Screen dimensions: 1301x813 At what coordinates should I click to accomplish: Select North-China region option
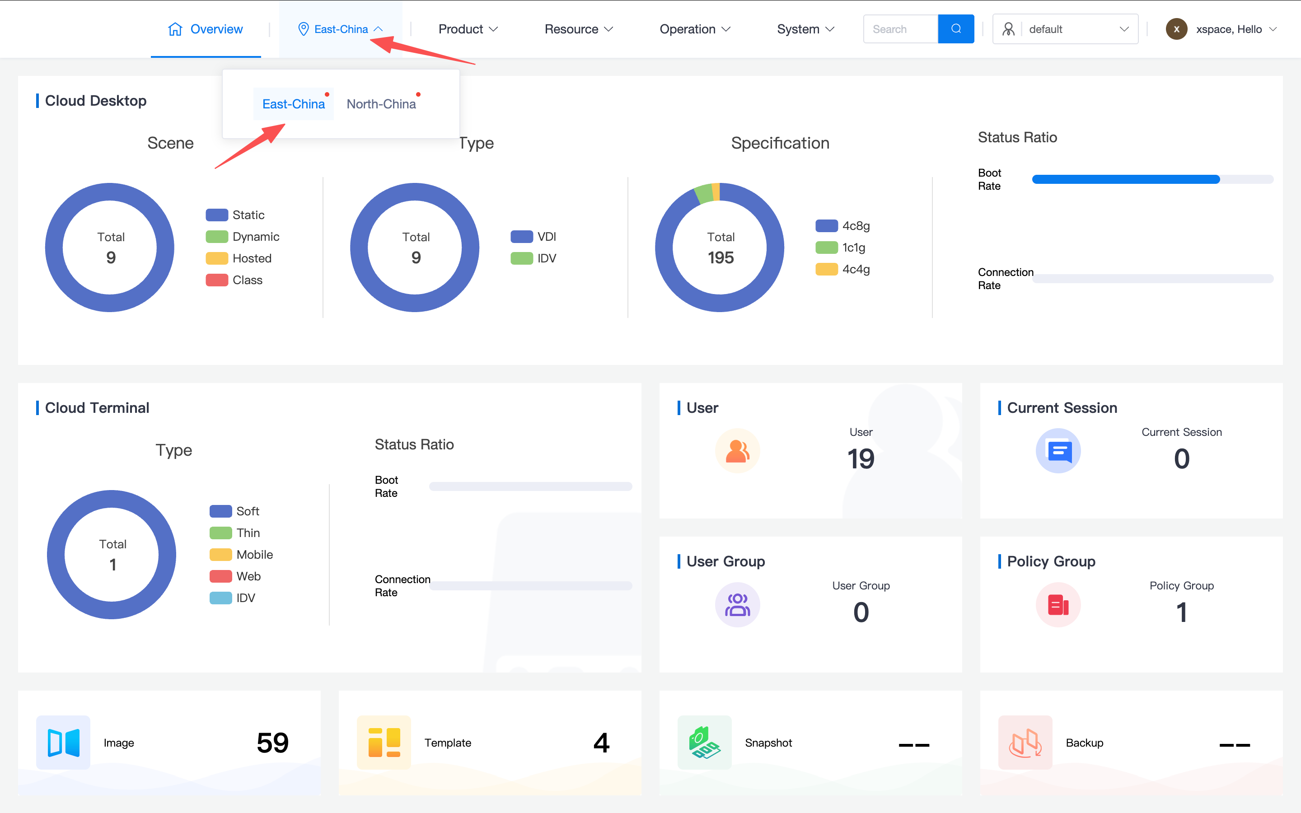pyautogui.click(x=381, y=104)
